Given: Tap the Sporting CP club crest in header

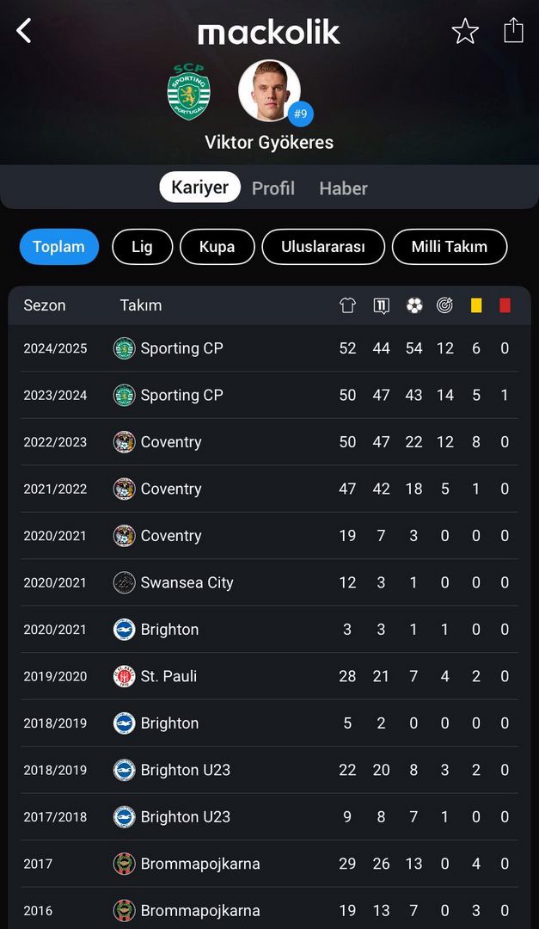Looking at the screenshot, I should pos(188,92).
